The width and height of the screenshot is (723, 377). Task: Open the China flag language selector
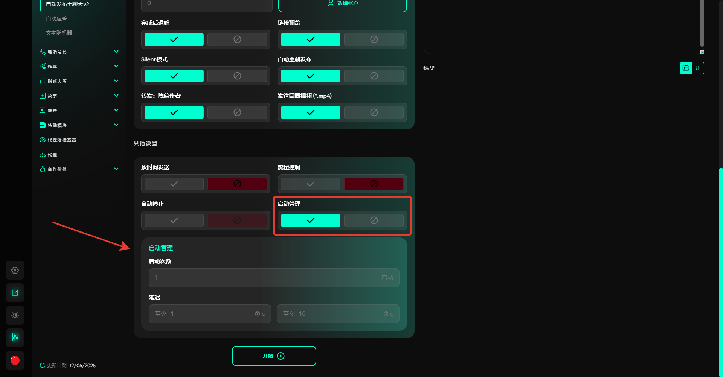click(x=15, y=360)
